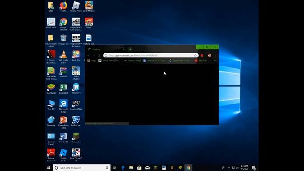This screenshot has height=171, width=304.
Task: Open the Real Cricket 19 desktop shortcut
Action: [76, 155]
